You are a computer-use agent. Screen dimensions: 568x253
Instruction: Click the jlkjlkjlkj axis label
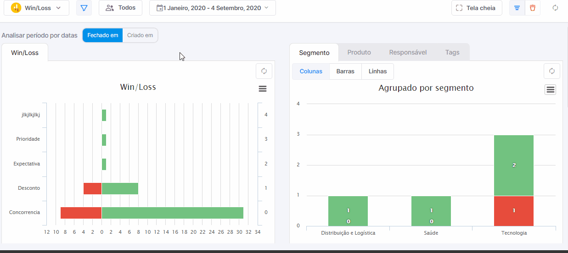[31, 115]
